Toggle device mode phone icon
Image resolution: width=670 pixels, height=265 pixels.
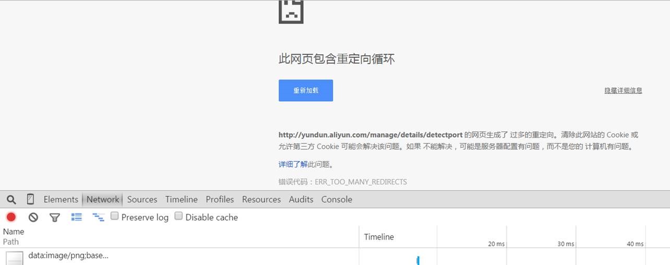coord(30,199)
